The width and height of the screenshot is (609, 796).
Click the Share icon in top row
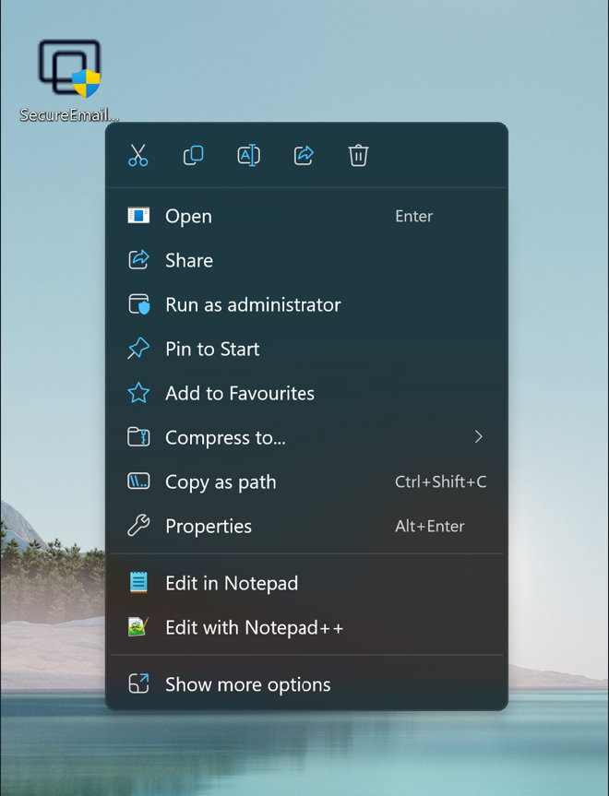(304, 155)
